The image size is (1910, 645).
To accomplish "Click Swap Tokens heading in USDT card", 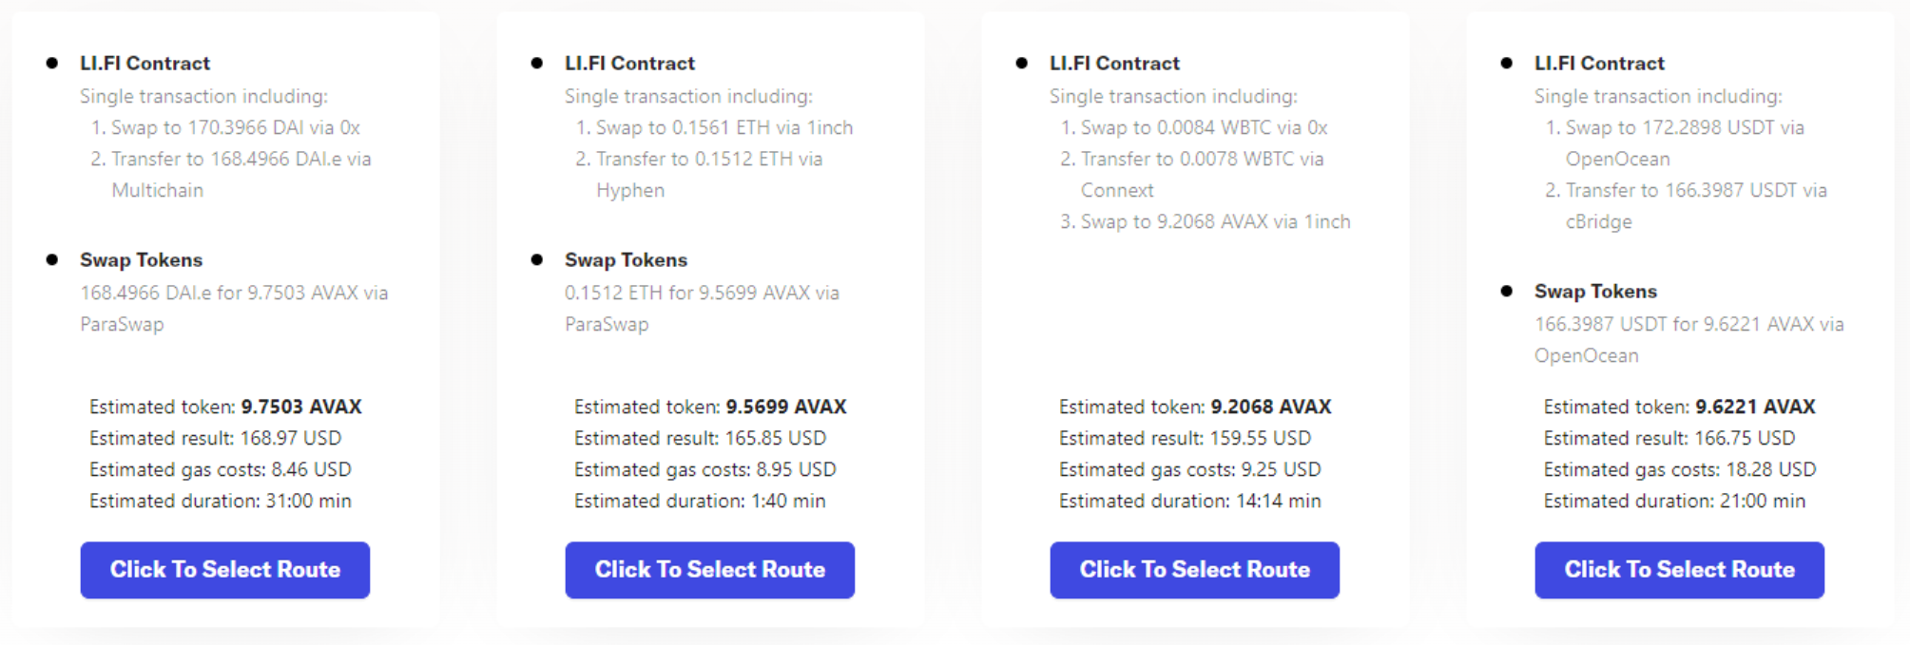I will point(1595,292).
